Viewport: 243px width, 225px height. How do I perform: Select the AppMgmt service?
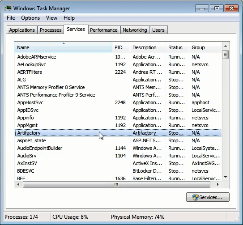[x=118, y=125]
